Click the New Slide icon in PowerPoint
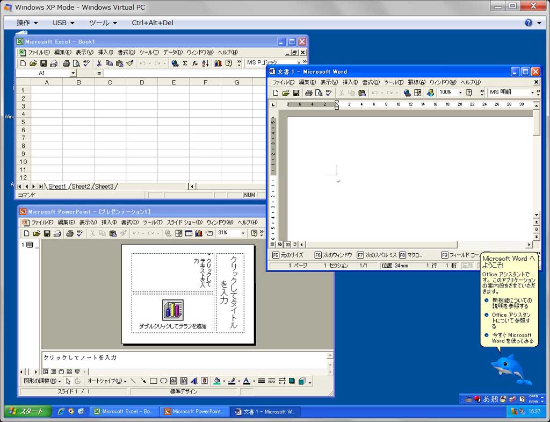The height and width of the screenshot is (422, 550). tap(209, 233)
